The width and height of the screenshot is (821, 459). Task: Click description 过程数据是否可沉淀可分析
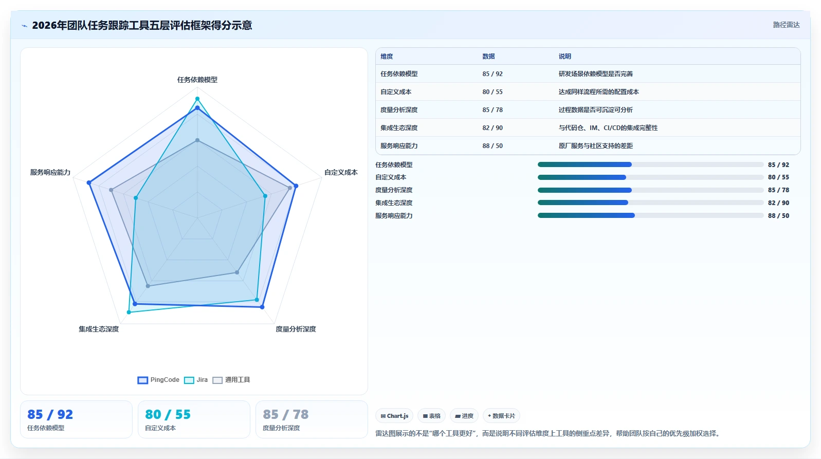596,110
